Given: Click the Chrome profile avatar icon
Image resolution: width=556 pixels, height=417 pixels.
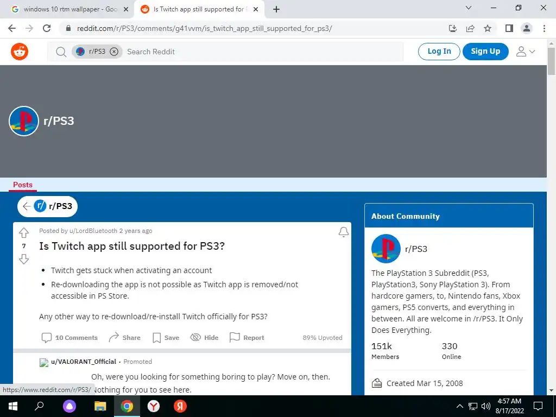Looking at the screenshot, I should 527,28.
